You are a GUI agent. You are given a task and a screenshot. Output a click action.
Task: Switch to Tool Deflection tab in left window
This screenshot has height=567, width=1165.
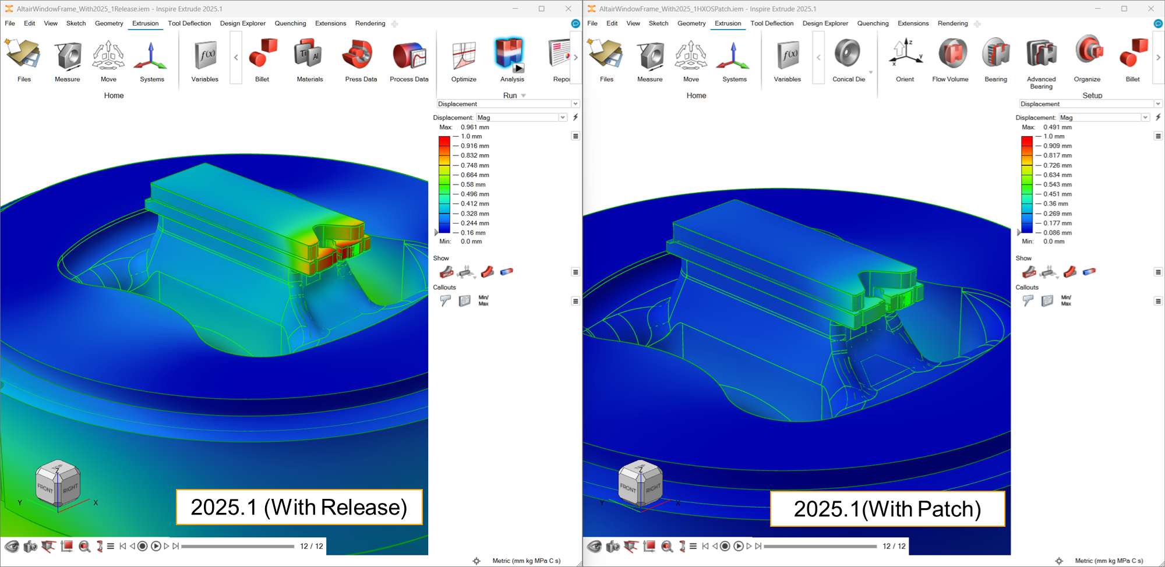click(x=189, y=23)
